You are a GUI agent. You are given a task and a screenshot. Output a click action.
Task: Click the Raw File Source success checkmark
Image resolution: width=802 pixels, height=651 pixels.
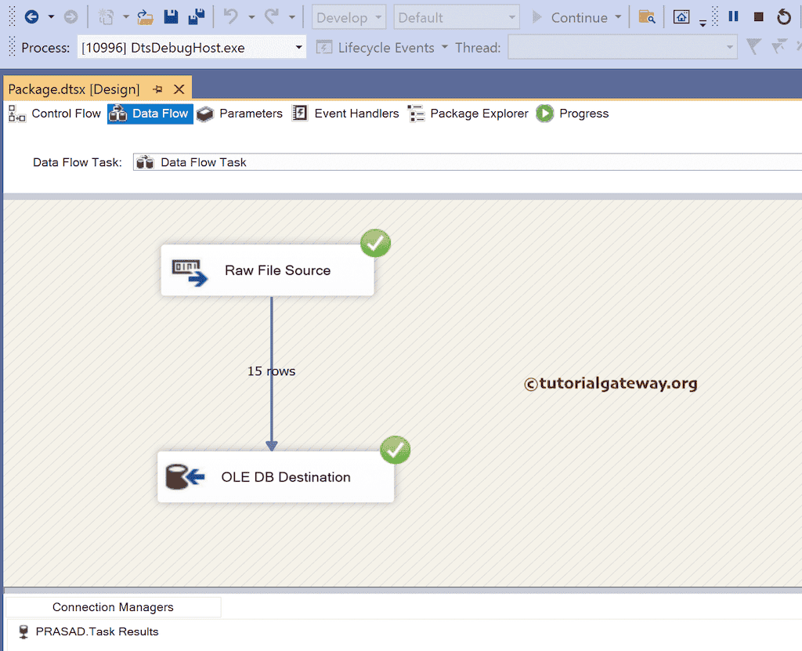(x=375, y=243)
